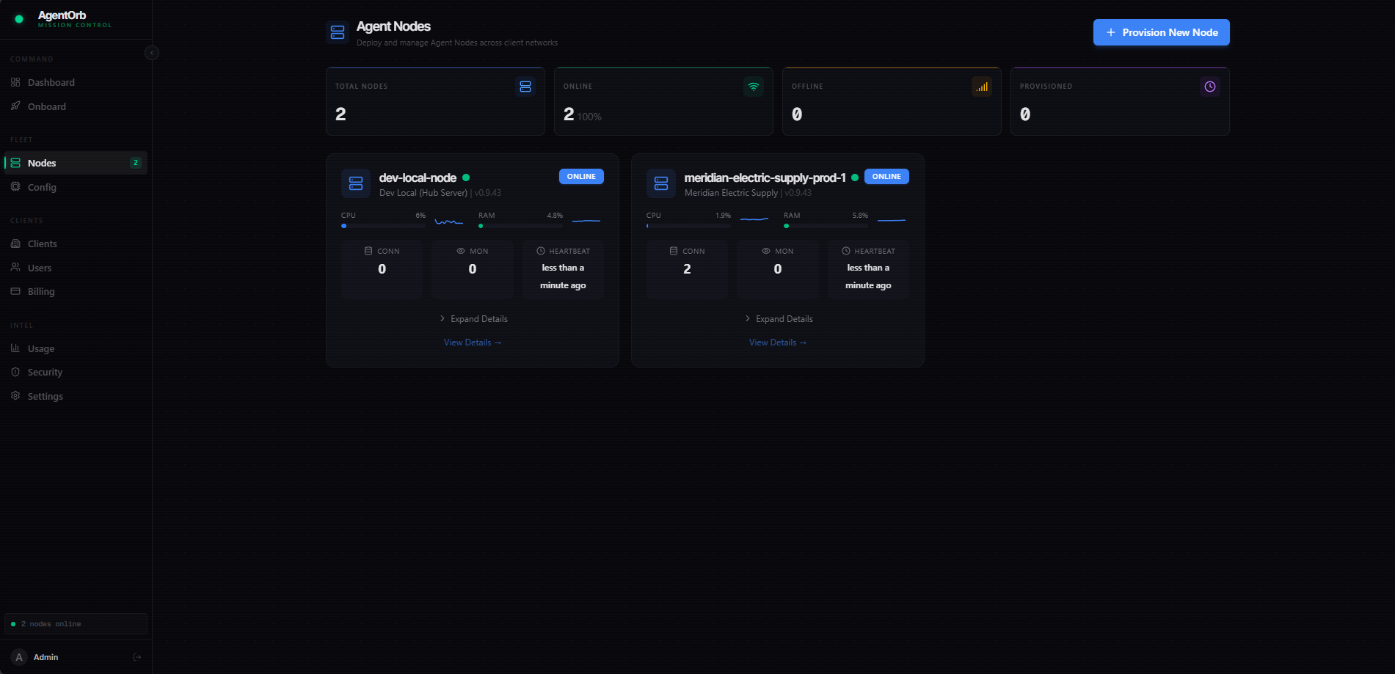
Task: Open View Details link for meridian node
Action: pyautogui.click(x=778, y=343)
